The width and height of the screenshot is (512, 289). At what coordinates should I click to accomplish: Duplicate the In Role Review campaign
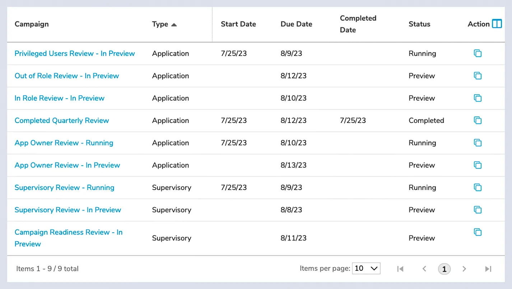coord(478,98)
